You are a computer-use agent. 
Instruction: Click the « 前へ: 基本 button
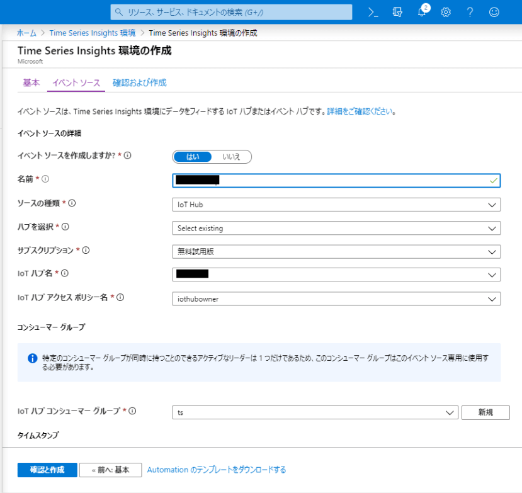pos(111,470)
